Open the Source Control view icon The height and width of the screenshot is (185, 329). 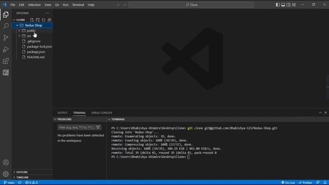click(x=6, y=38)
